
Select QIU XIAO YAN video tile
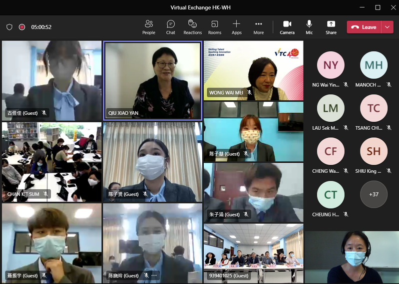[152, 80]
